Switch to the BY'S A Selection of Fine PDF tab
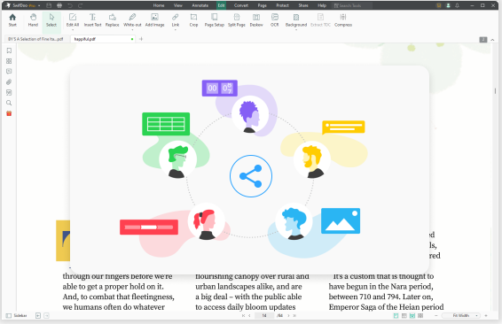Image resolution: width=502 pixels, height=324 pixels. [x=35, y=39]
